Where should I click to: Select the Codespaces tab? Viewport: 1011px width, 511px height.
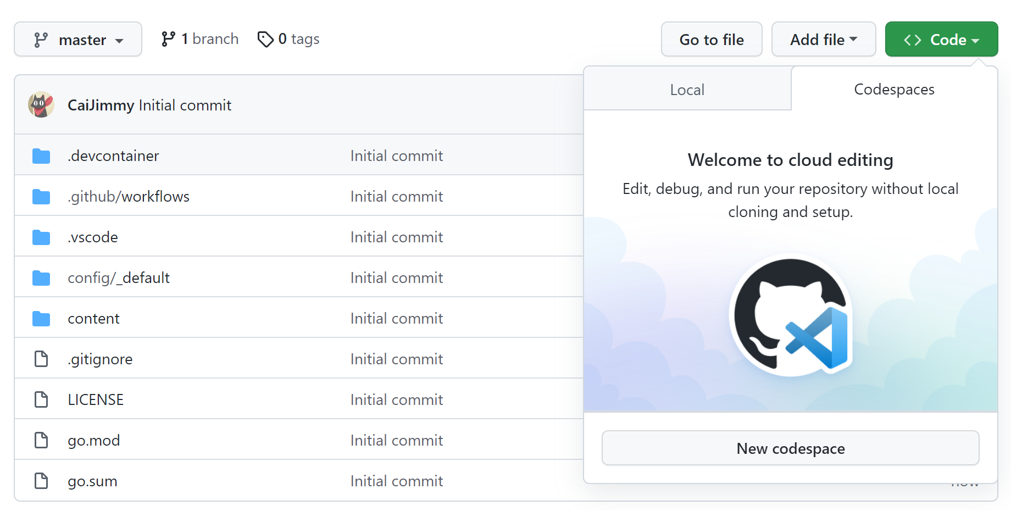pyautogui.click(x=893, y=89)
